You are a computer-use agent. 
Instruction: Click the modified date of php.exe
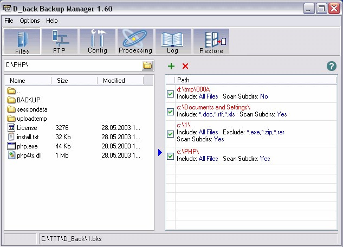121,146
